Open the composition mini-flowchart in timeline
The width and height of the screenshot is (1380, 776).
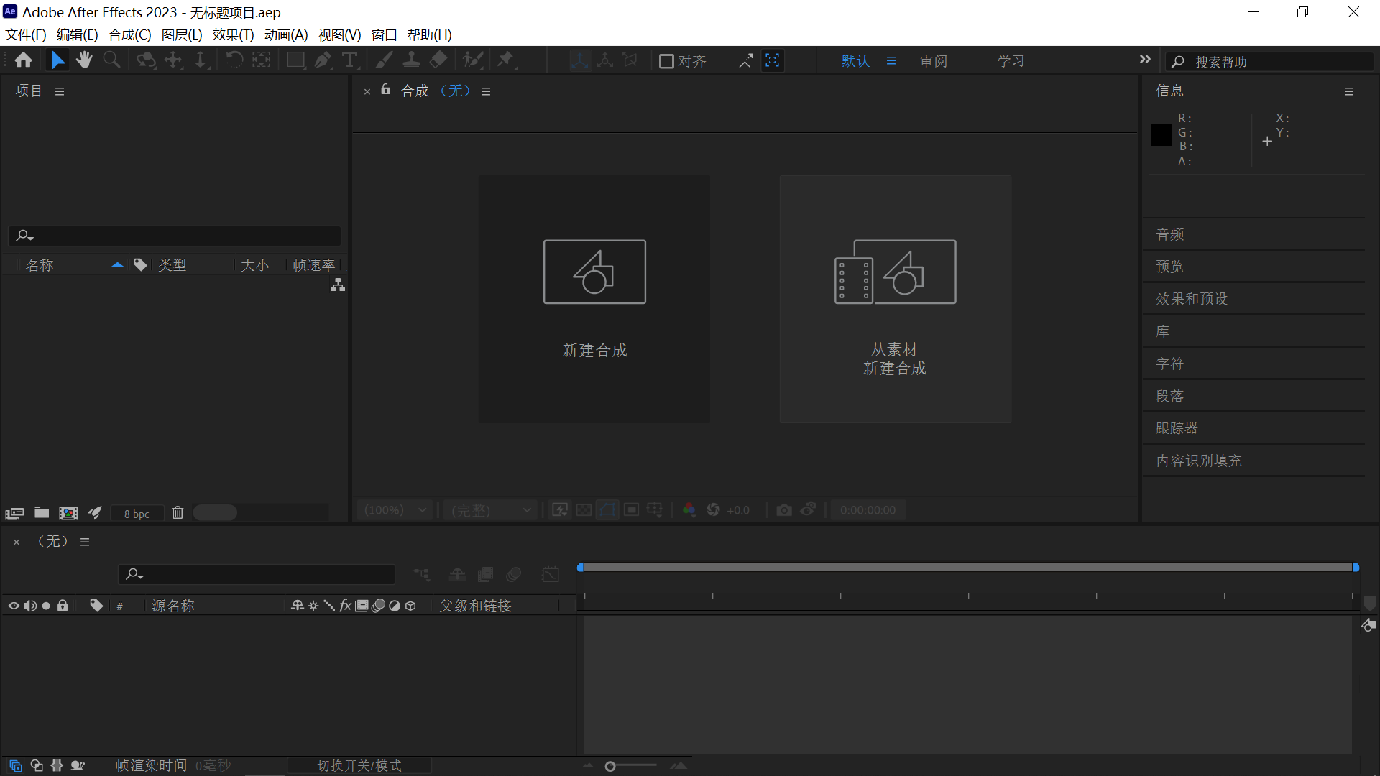(x=421, y=574)
